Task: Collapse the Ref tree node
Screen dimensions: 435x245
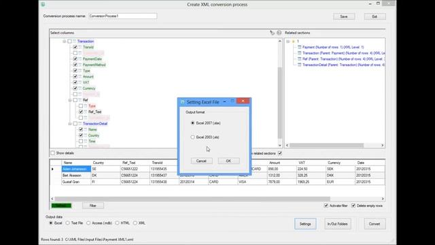Action: 70,100
